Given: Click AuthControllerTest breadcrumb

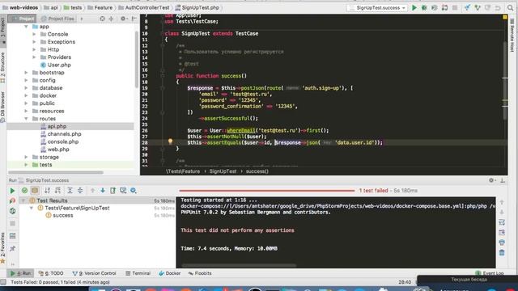Looking at the screenshot, I should coord(144,7).
